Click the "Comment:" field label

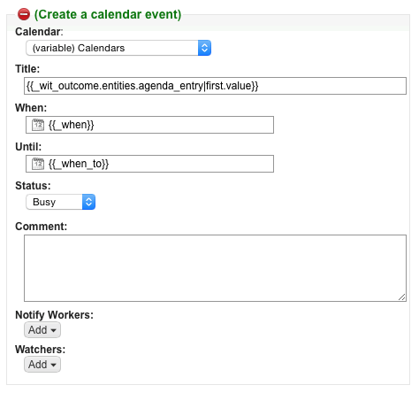click(x=42, y=227)
